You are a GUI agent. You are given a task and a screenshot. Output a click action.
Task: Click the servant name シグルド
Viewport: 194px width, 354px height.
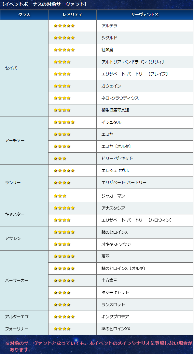(109, 38)
